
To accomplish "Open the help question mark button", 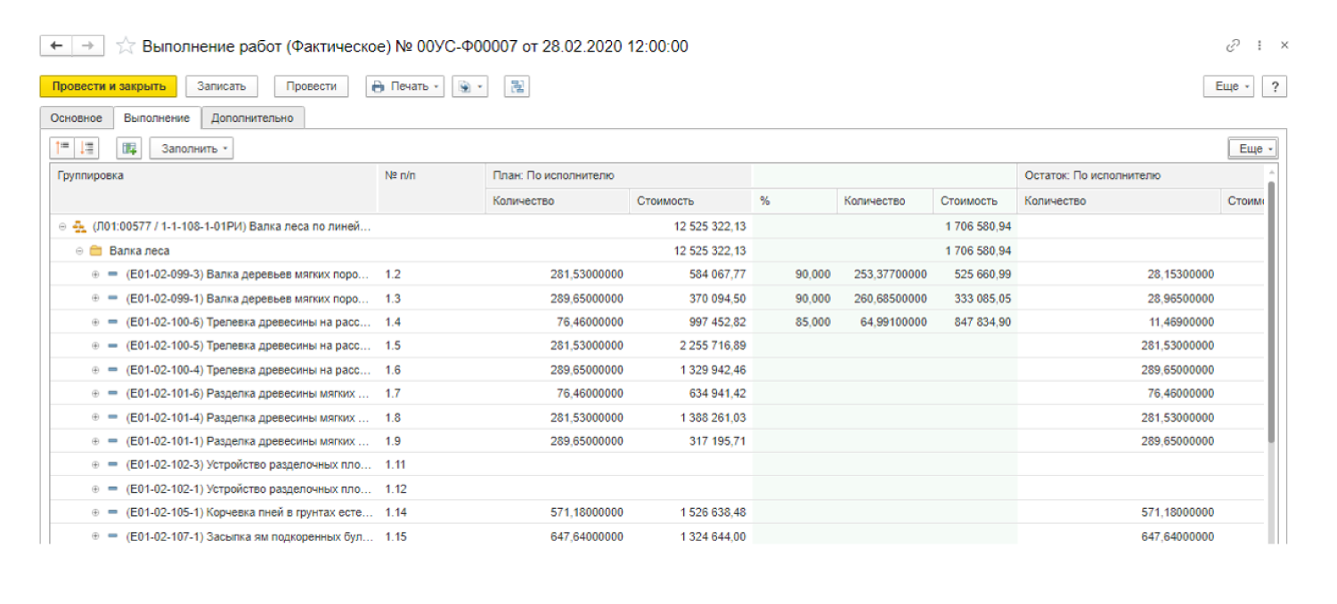I will coord(1276,86).
